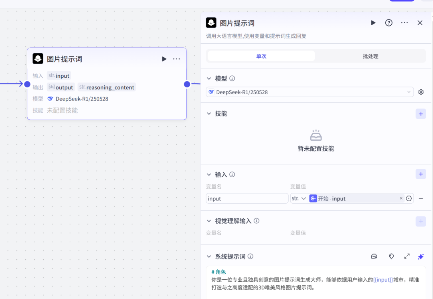Show info tooltip next to 模型

pos(232,79)
